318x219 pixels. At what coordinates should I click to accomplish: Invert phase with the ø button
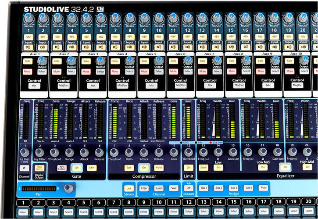click(x=24, y=168)
